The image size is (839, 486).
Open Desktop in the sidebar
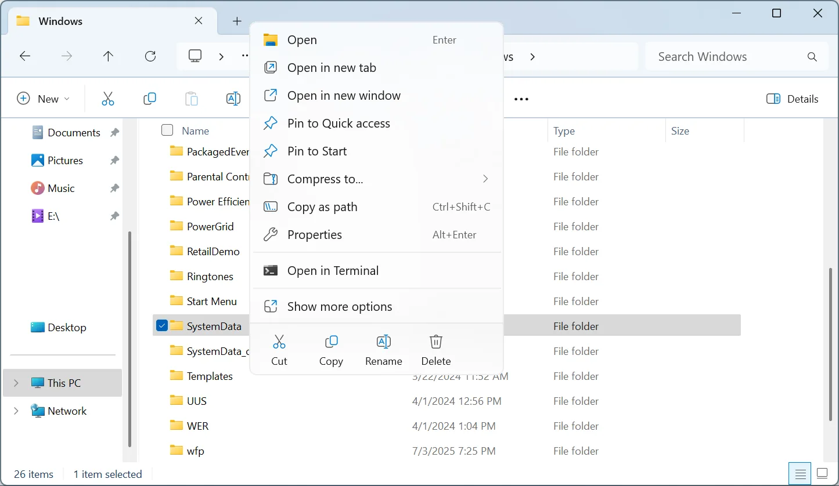point(67,328)
